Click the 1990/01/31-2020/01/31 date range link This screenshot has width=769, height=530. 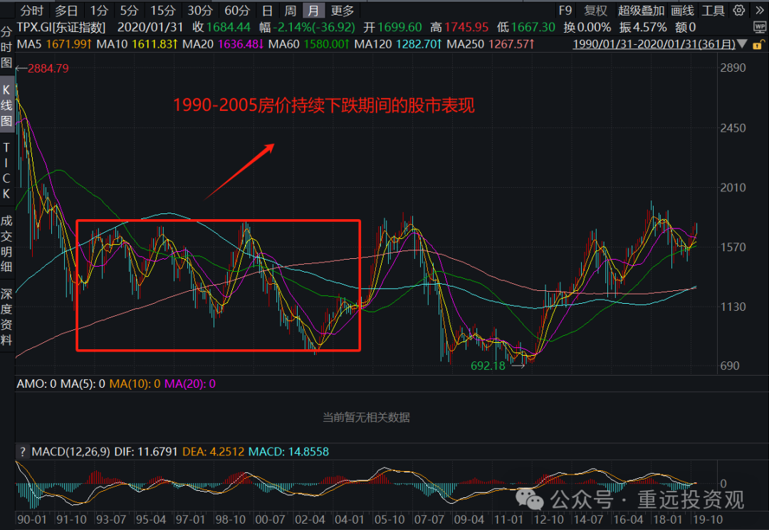(654, 44)
